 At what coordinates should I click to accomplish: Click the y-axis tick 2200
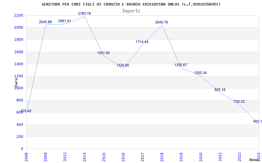(x=19, y=15)
